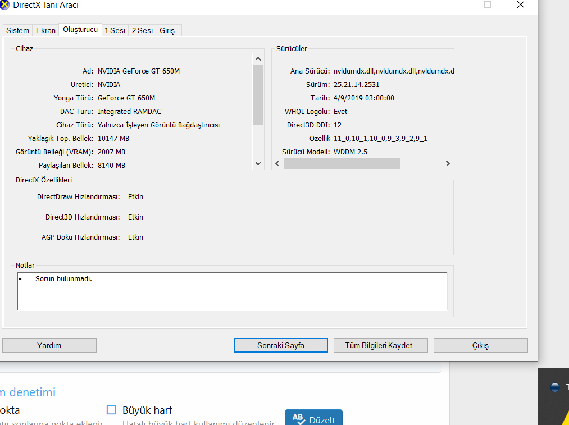Click Etkin next to DirectDraw Hızlandırması
569x425 pixels.
pyautogui.click(x=135, y=197)
